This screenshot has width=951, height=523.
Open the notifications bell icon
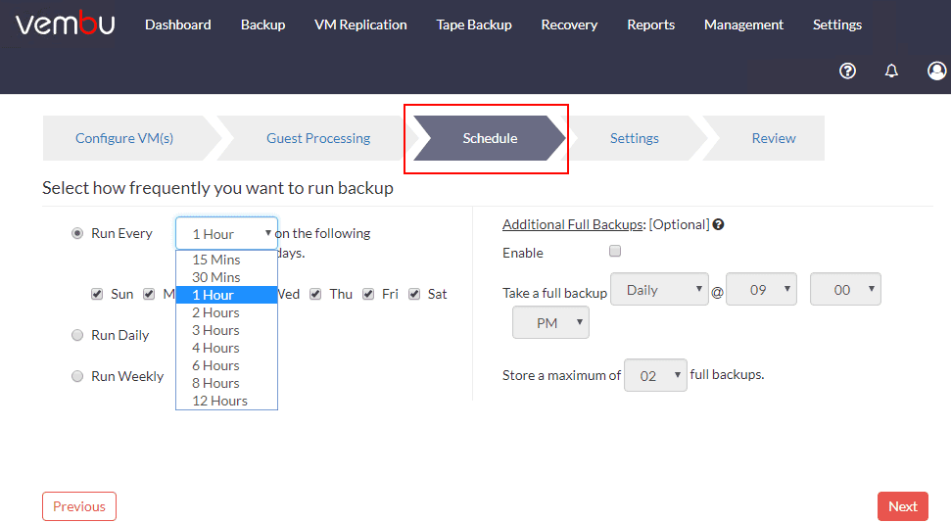click(891, 71)
